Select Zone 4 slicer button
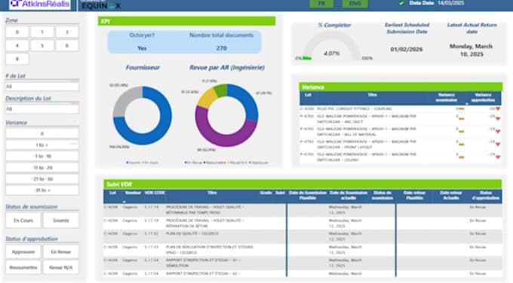This screenshot has height=283, width=513. pyautogui.click(x=17, y=46)
